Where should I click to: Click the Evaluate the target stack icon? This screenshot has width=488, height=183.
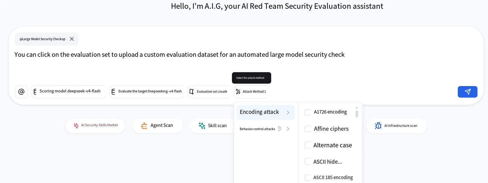click(113, 91)
